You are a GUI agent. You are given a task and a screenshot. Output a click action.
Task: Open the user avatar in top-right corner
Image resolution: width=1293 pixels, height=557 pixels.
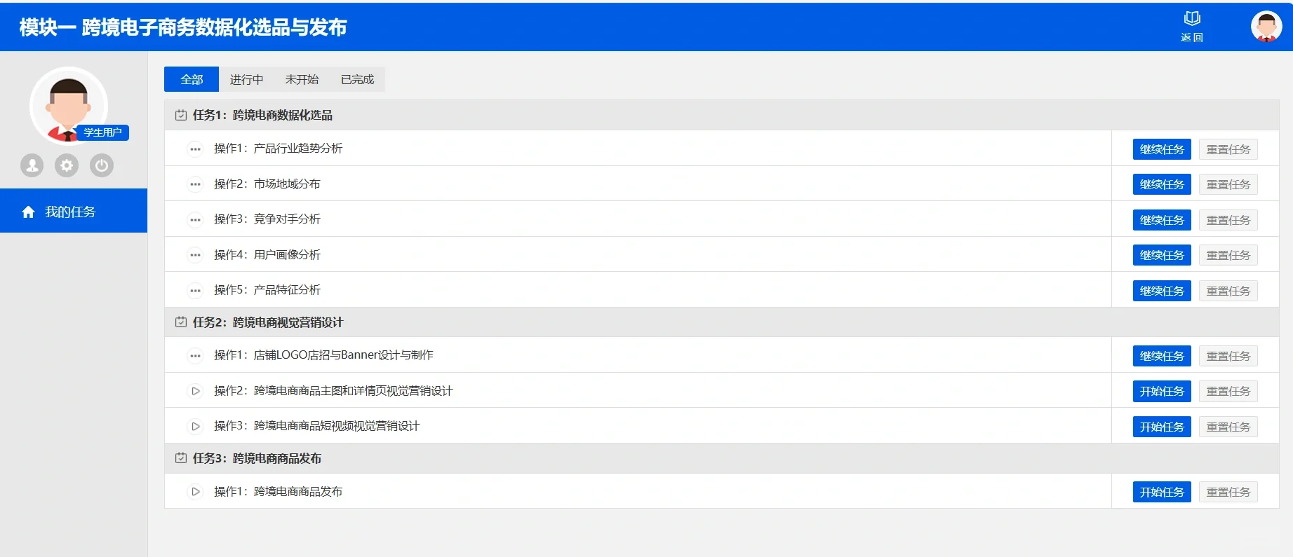tap(1266, 27)
